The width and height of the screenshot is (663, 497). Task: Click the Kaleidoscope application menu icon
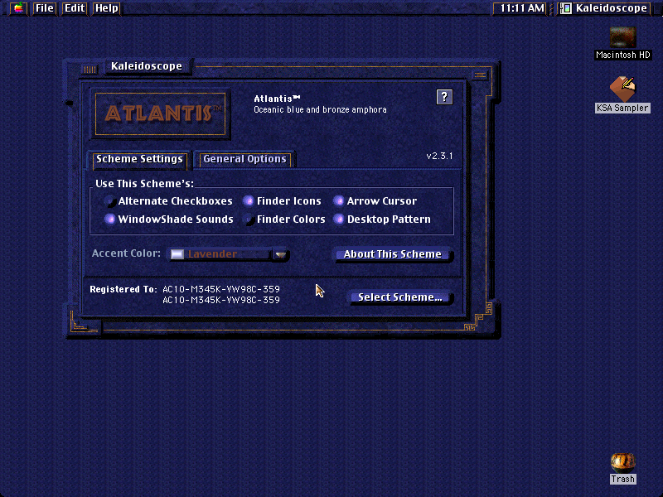click(x=566, y=8)
